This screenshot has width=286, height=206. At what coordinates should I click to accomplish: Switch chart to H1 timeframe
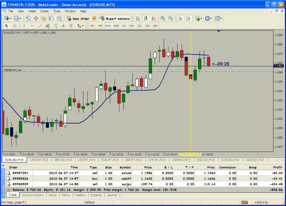point(124,26)
